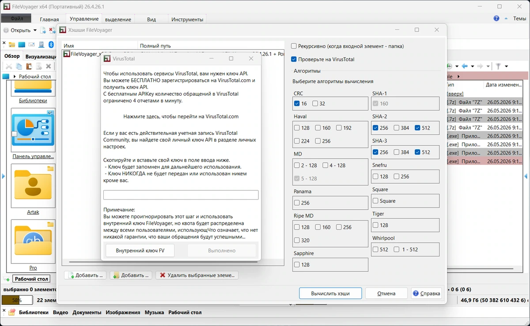Click the Cut scissors icon
530x326 pixels.
point(8,67)
